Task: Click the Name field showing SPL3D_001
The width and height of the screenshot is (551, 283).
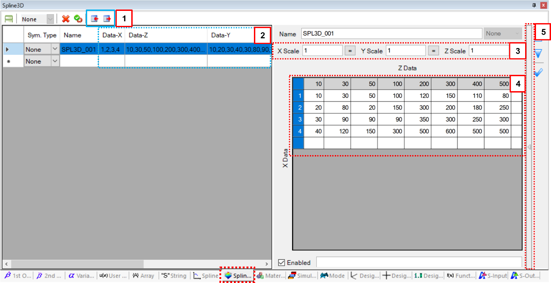Action: [391, 33]
